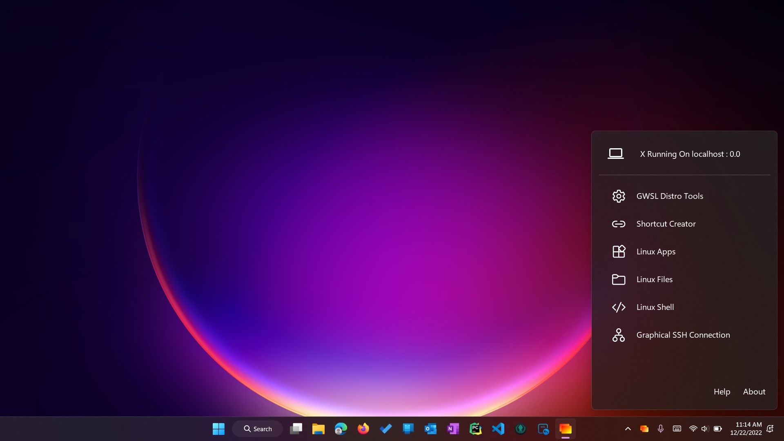This screenshot has height=441, width=784.
Task: Open Firefox from the taskbar
Action: click(363, 429)
